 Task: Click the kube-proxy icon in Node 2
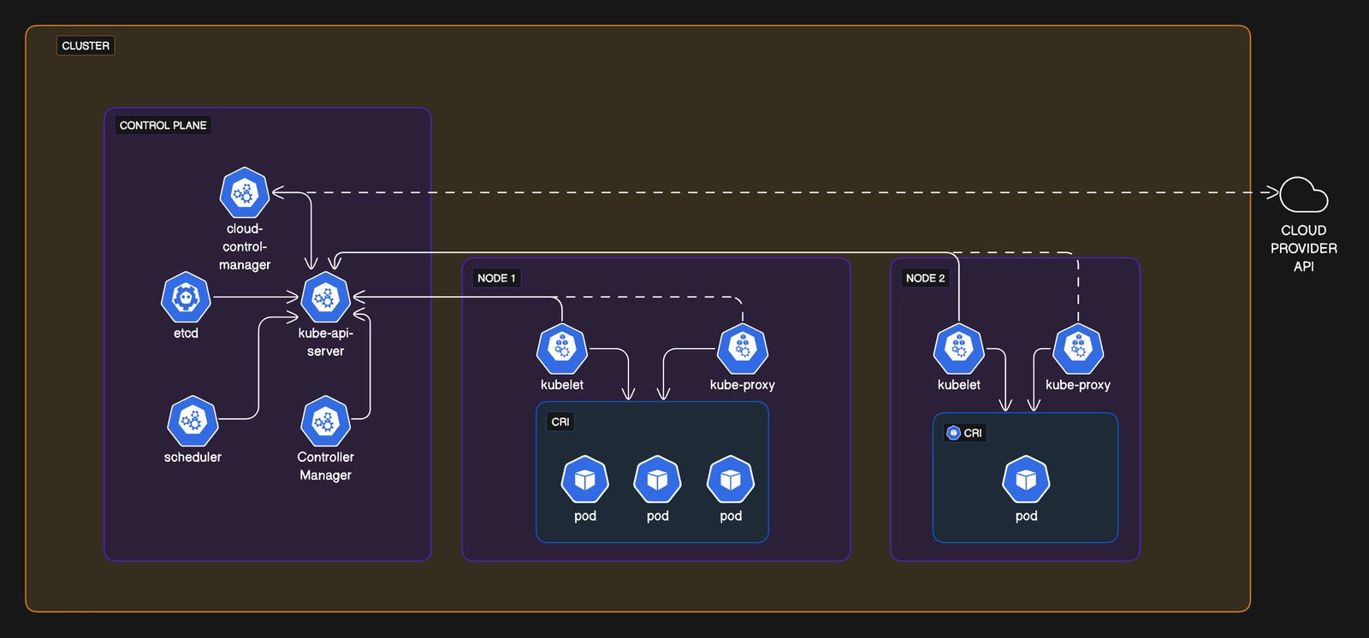(1078, 349)
